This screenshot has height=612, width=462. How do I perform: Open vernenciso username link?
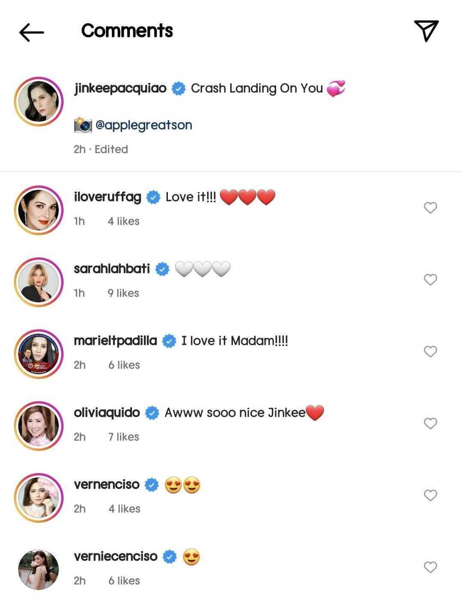[106, 484]
